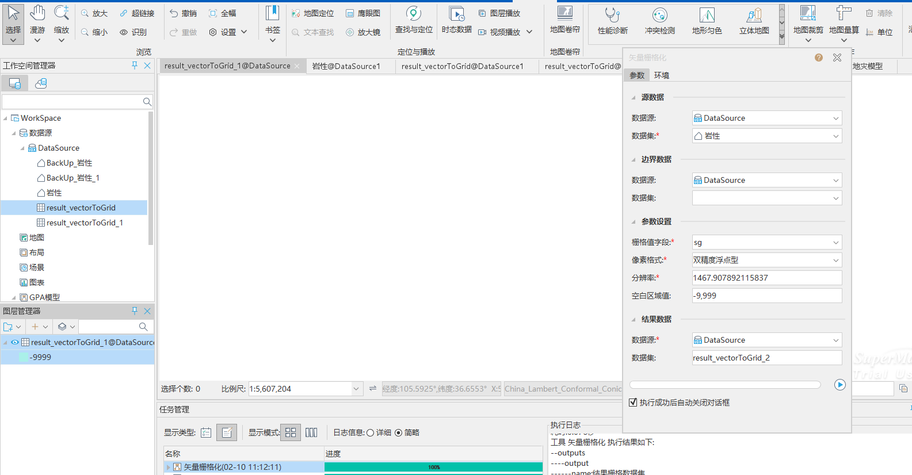Image resolution: width=912 pixels, height=475 pixels.
Task: Click the help question mark icon
Action: (x=819, y=58)
